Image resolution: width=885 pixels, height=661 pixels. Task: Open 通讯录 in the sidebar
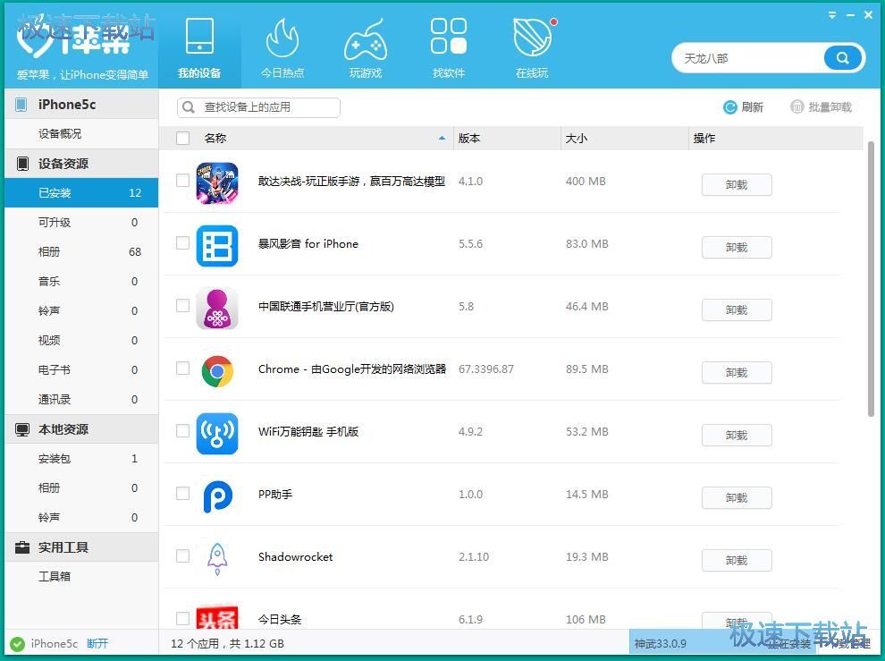coord(81,400)
